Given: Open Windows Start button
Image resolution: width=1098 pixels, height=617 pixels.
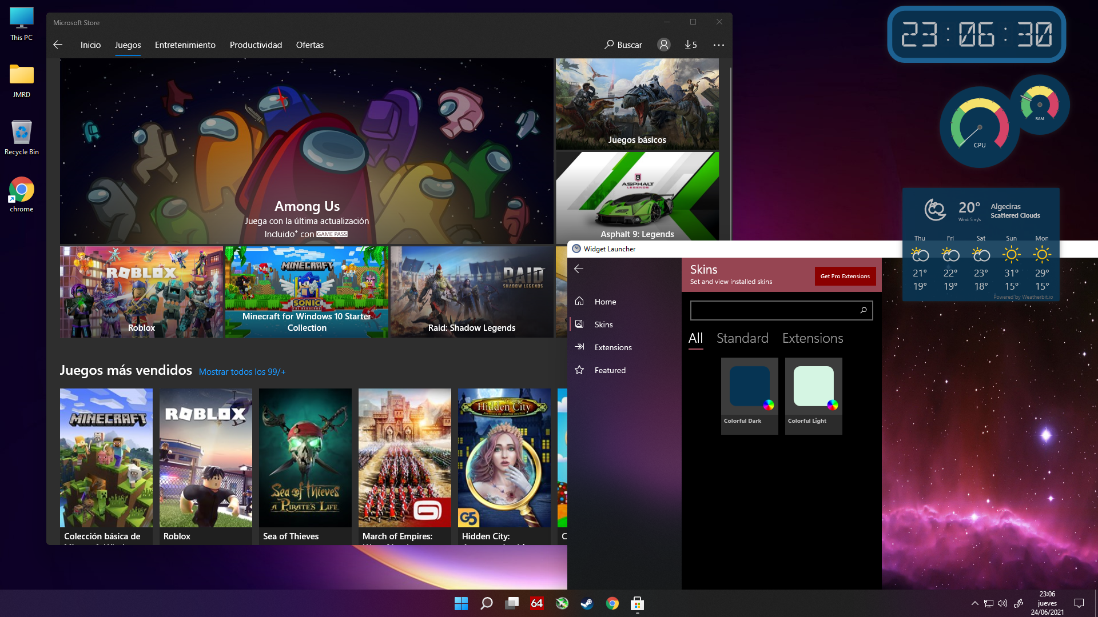Looking at the screenshot, I should tap(461, 603).
